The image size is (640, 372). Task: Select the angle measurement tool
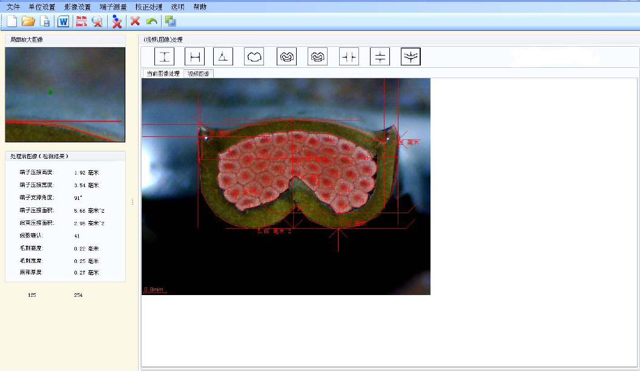click(x=223, y=57)
